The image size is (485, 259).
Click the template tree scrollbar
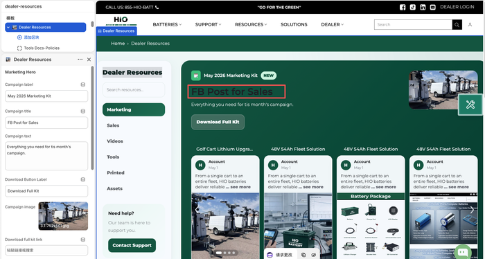click(x=92, y=24)
